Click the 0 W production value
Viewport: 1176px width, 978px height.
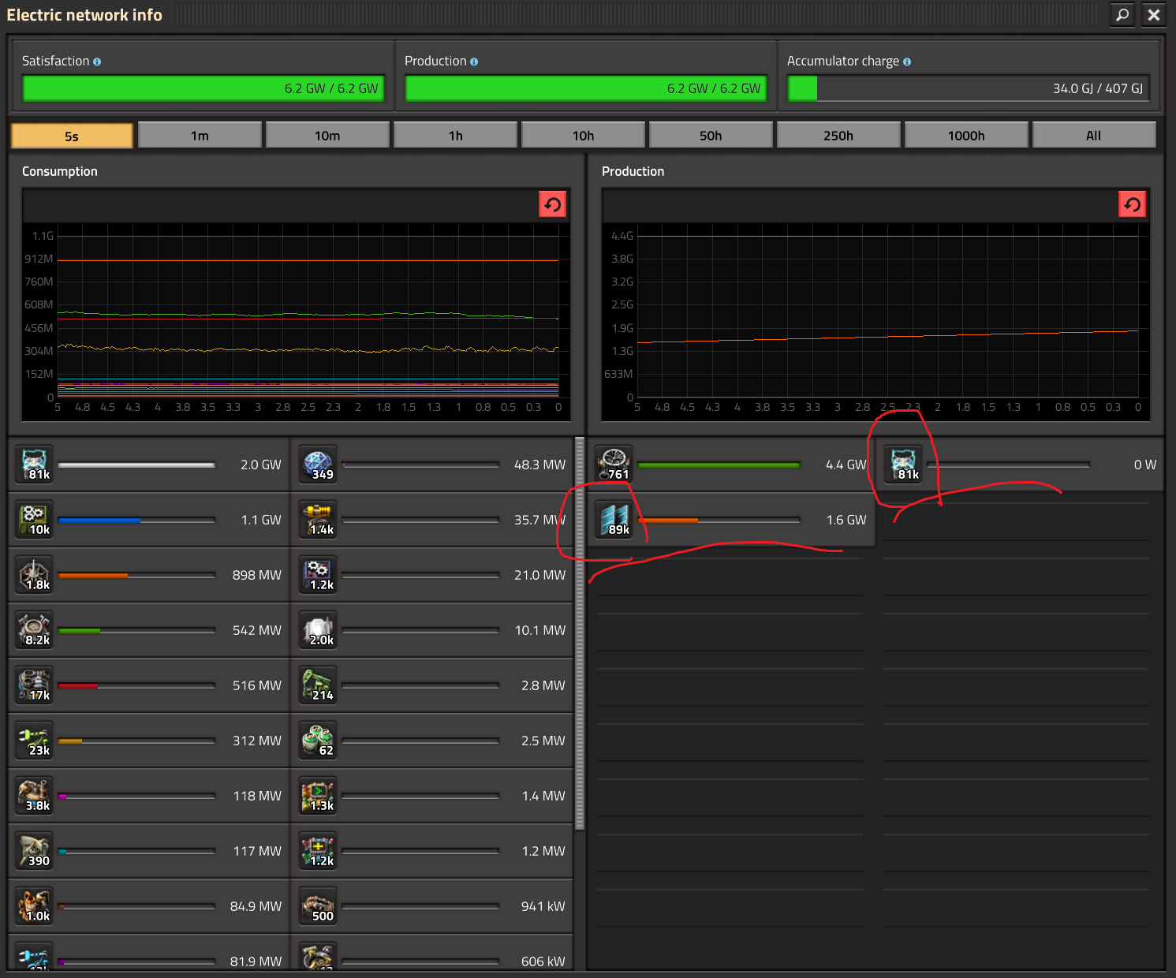tap(1145, 465)
